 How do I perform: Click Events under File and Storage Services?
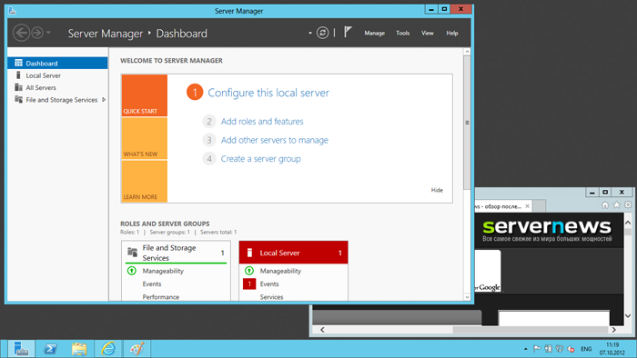152,283
